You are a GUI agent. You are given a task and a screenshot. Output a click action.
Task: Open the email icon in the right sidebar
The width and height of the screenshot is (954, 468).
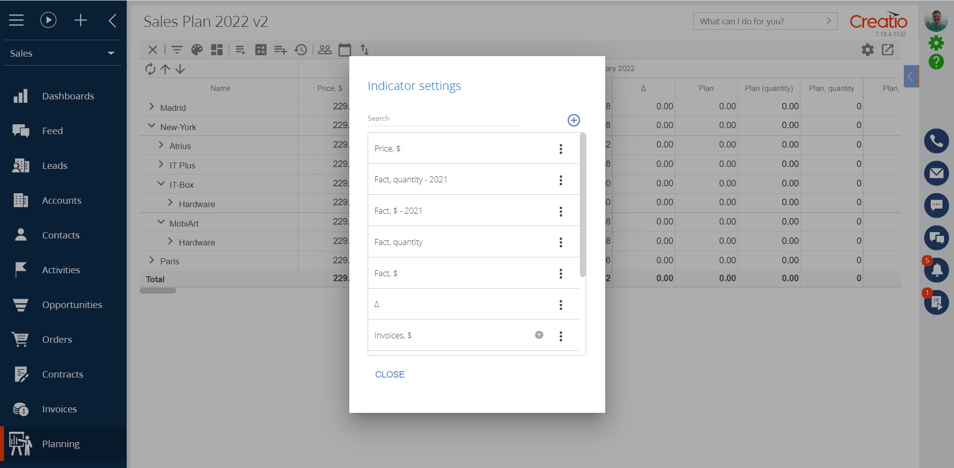coord(937,173)
